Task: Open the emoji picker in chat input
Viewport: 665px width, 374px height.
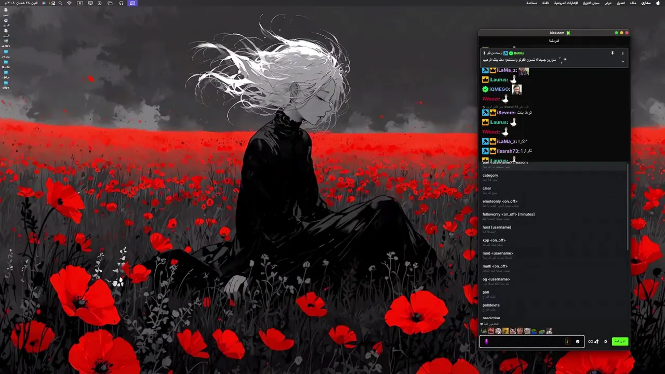Action: click(x=577, y=341)
